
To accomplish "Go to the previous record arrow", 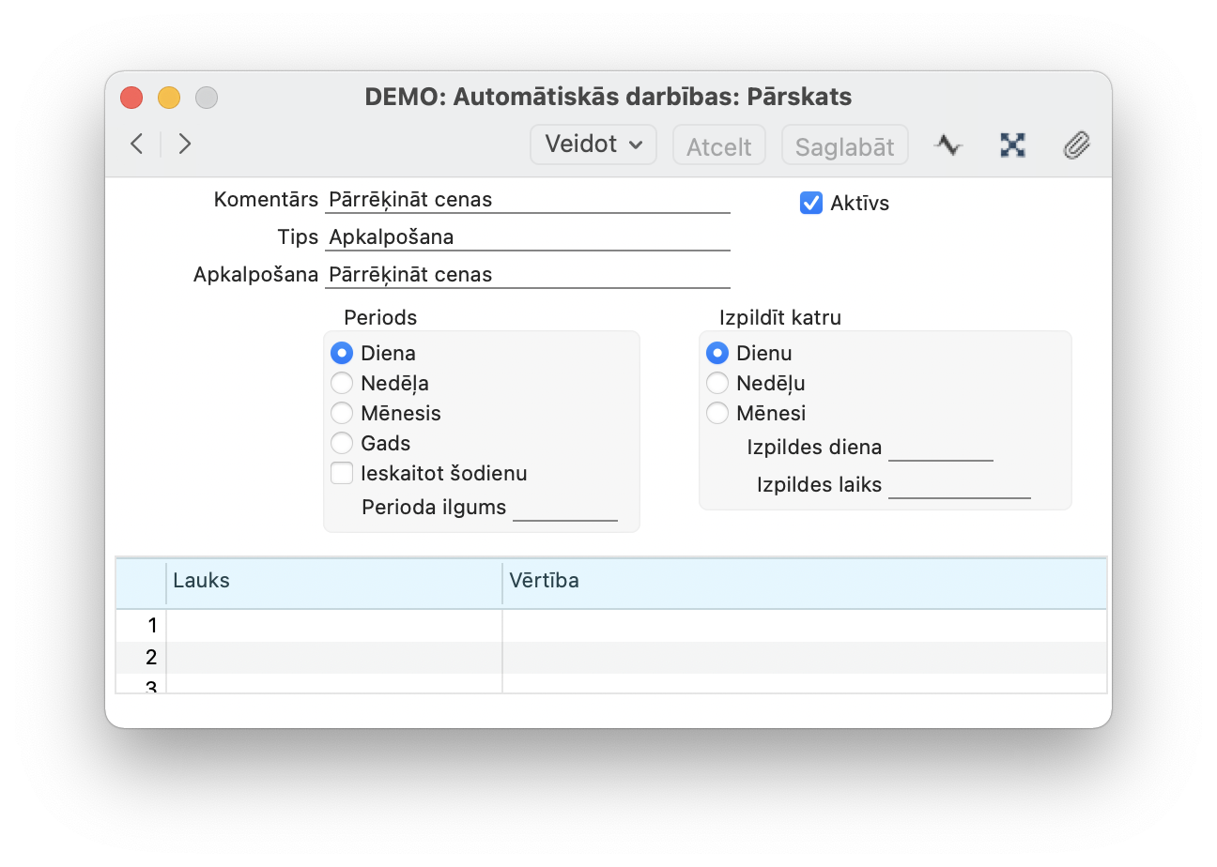I will (137, 144).
